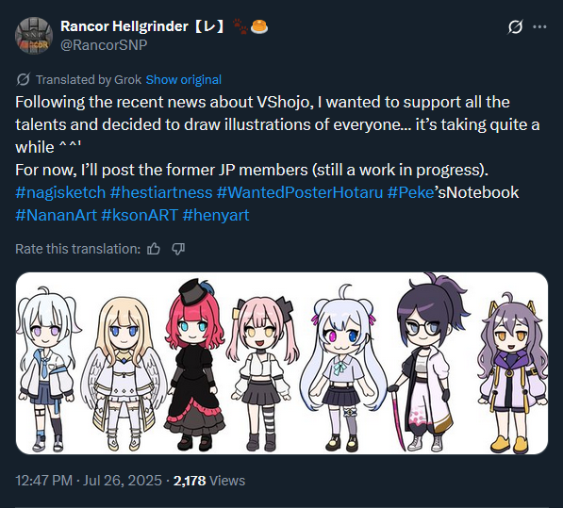Open the #Peke hashtag link

tap(410, 192)
